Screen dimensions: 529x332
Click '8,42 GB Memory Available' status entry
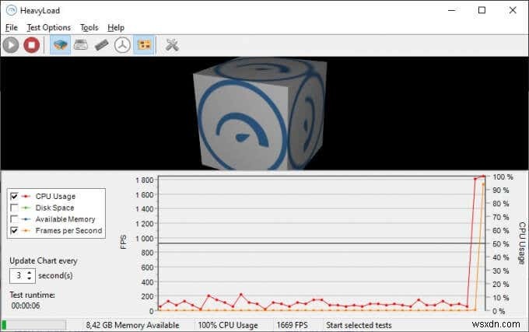[132, 325]
